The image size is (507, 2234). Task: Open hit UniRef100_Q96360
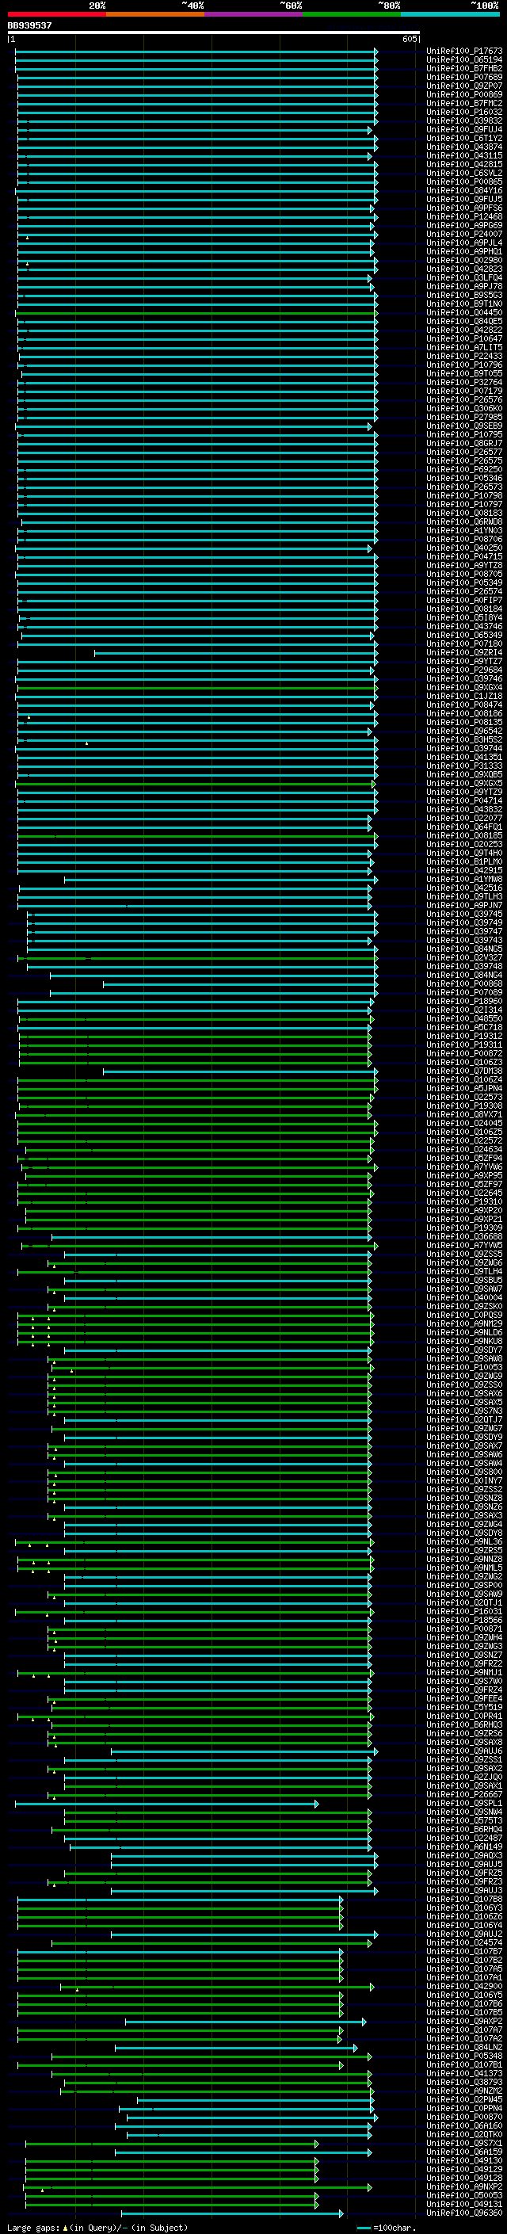(464, 2213)
